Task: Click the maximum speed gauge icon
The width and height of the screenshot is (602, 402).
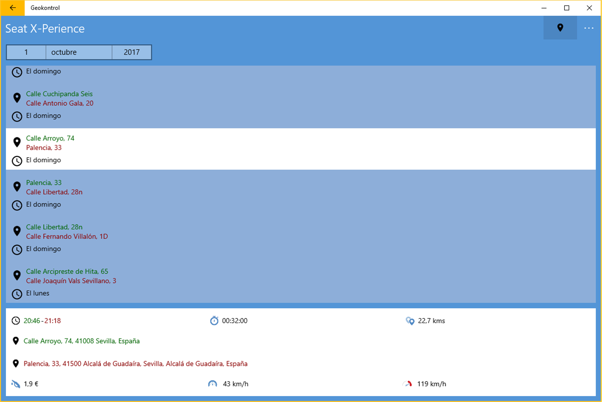Action: tap(408, 384)
